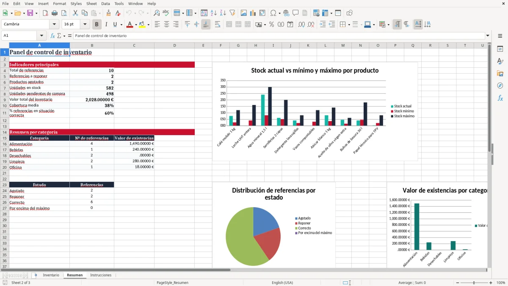Click the Sort Descending icon
Screen dimensions: 508x286
point(223,13)
